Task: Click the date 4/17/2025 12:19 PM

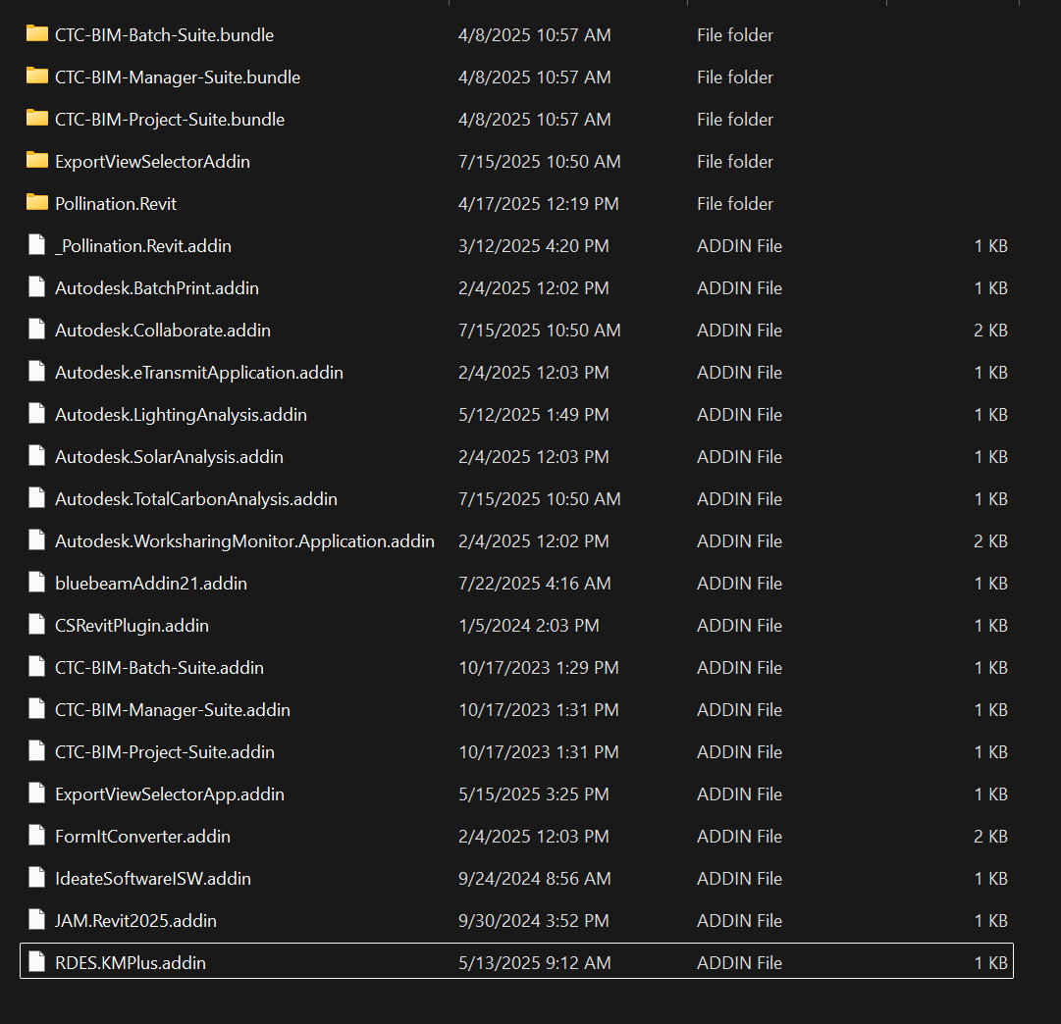Action: (x=539, y=204)
